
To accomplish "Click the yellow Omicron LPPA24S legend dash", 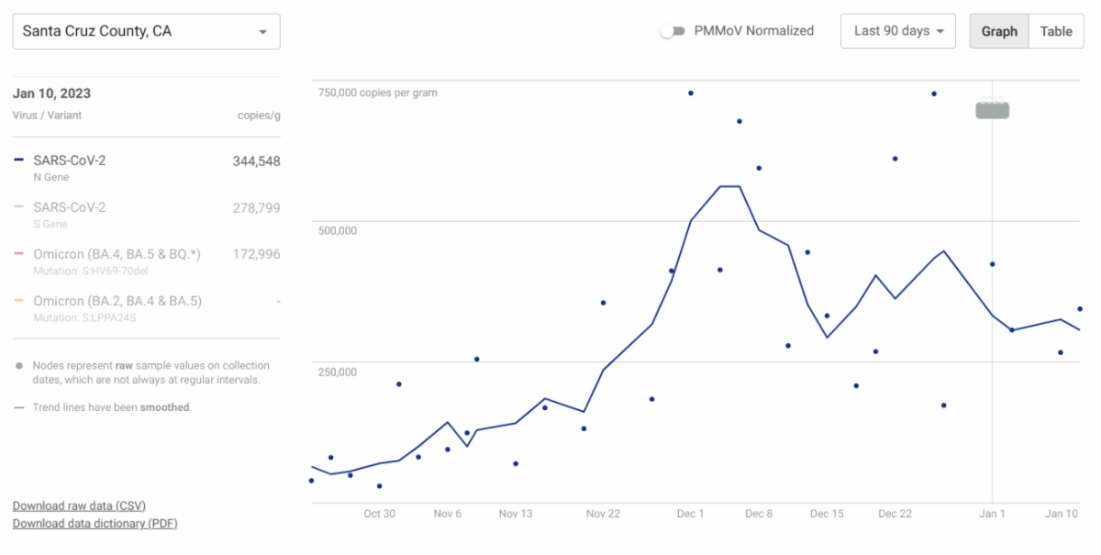I will tap(19, 301).
